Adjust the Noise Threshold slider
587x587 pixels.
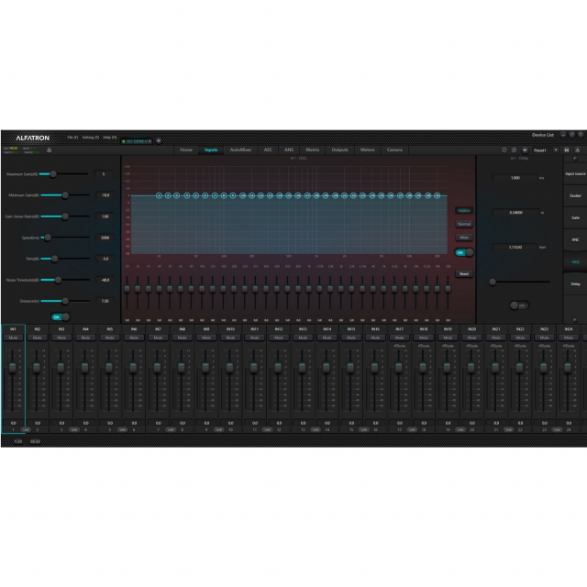pos(57,280)
